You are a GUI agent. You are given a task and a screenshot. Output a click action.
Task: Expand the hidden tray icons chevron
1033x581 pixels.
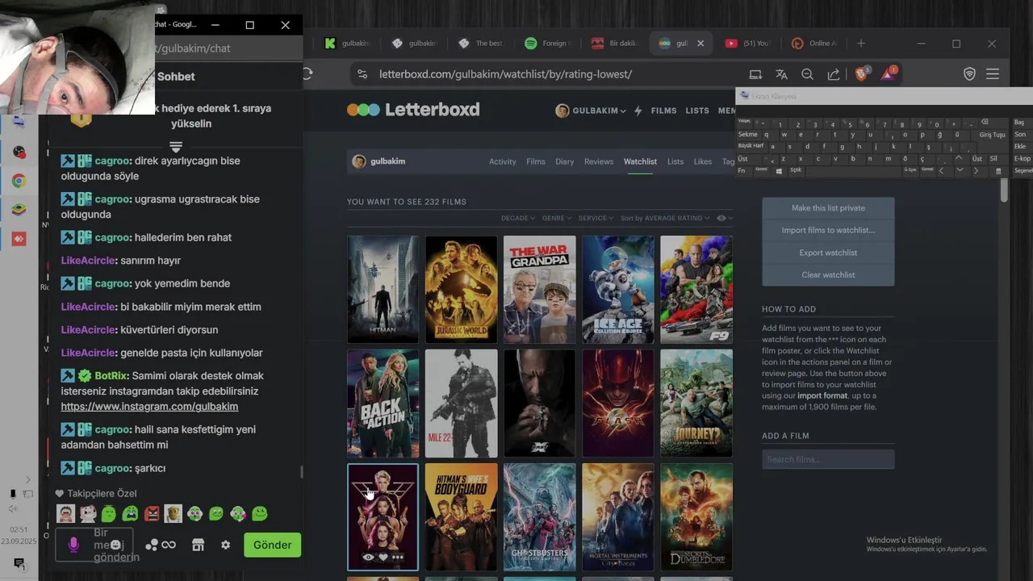(27, 479)
